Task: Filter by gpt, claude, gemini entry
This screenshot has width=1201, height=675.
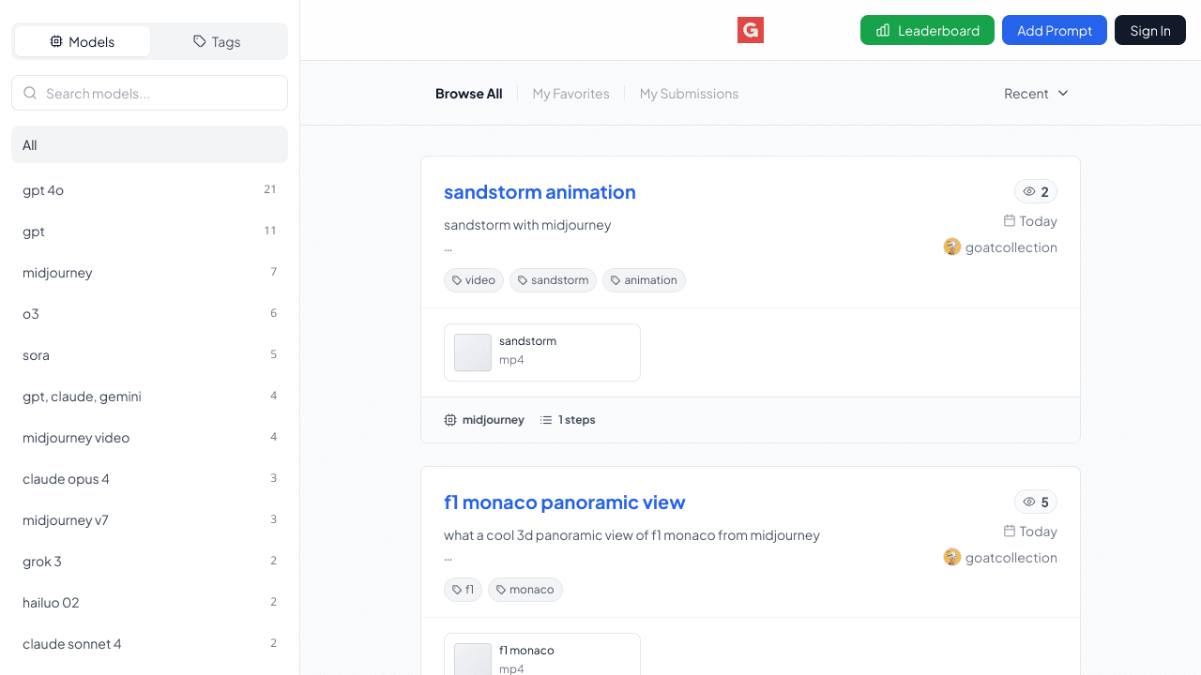Action: click(x=149, y=396)
